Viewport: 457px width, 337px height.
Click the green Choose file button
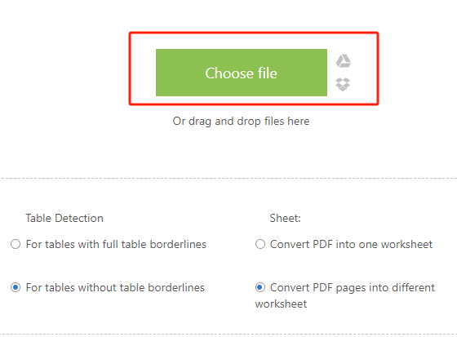click(x=242, y=73)
